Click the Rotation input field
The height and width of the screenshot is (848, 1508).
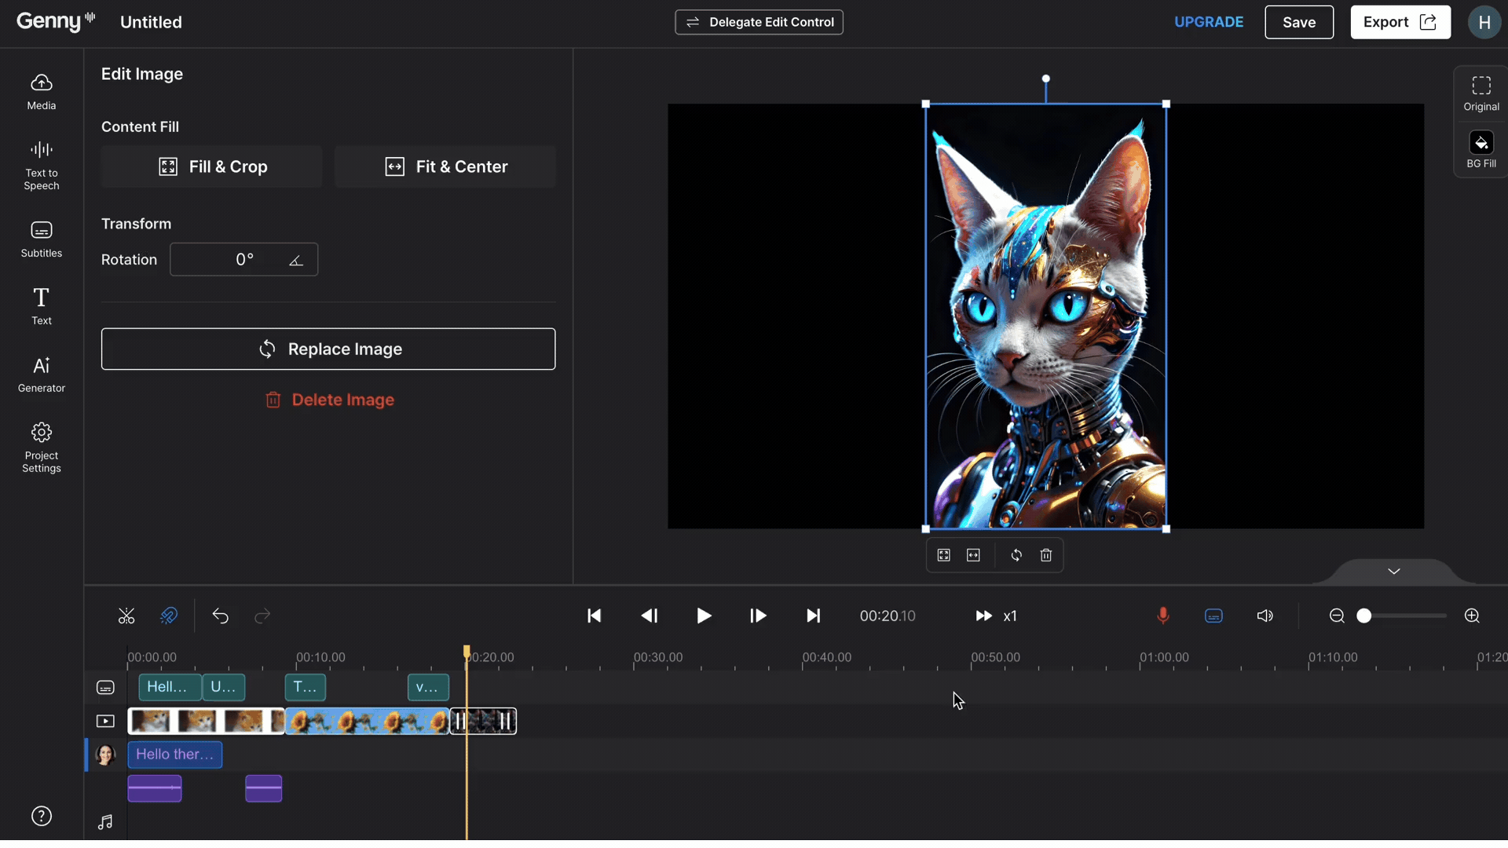243,260
